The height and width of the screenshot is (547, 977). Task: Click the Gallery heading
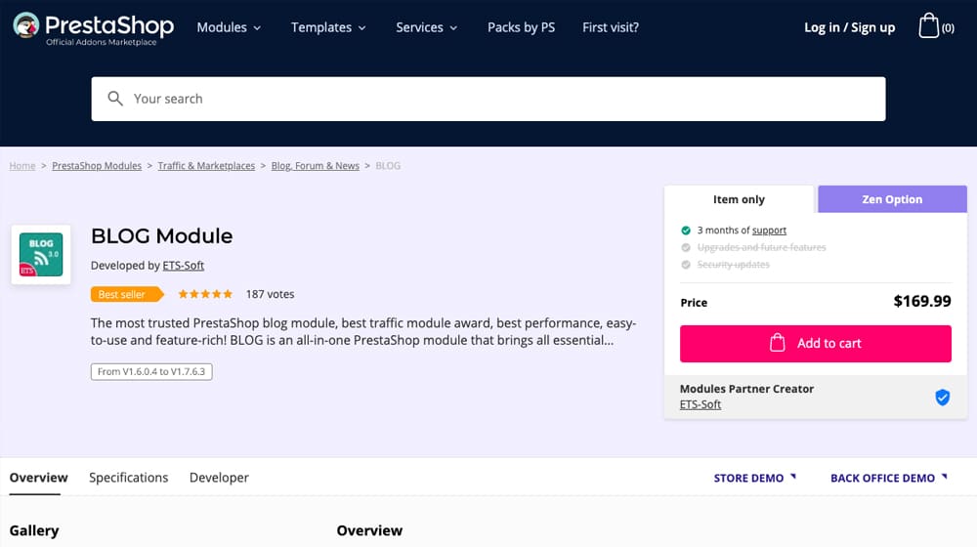34,530
